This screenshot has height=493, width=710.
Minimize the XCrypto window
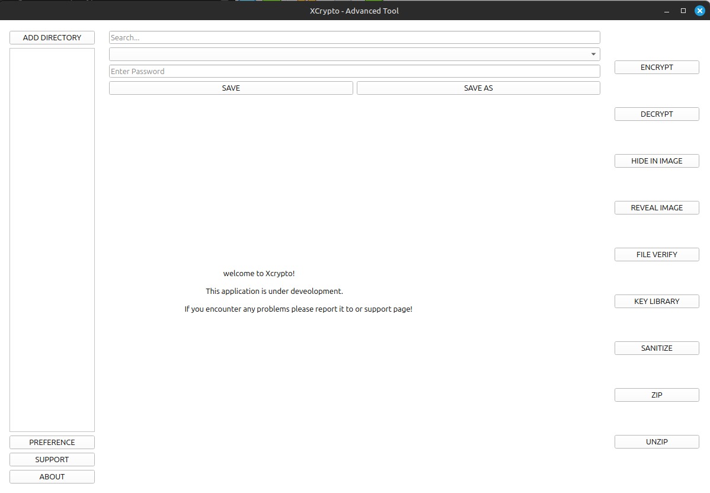click(x=667, y=11)
